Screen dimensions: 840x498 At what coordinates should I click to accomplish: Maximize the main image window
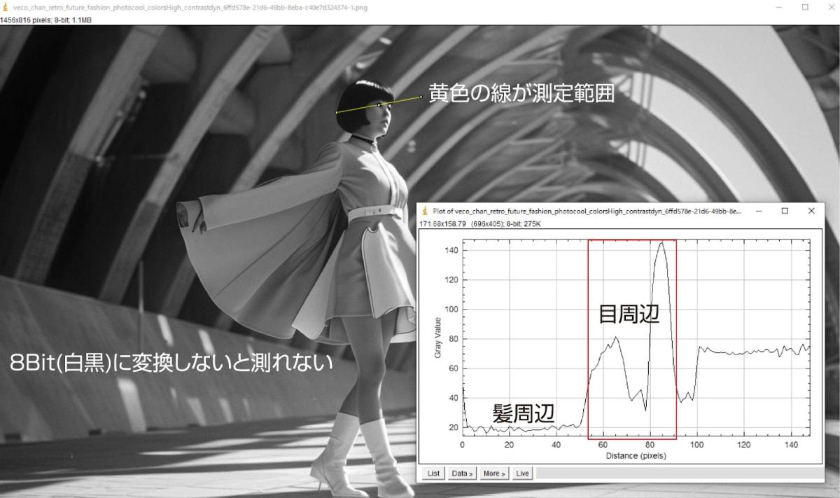pyautogui.click(x=805, y=7)
